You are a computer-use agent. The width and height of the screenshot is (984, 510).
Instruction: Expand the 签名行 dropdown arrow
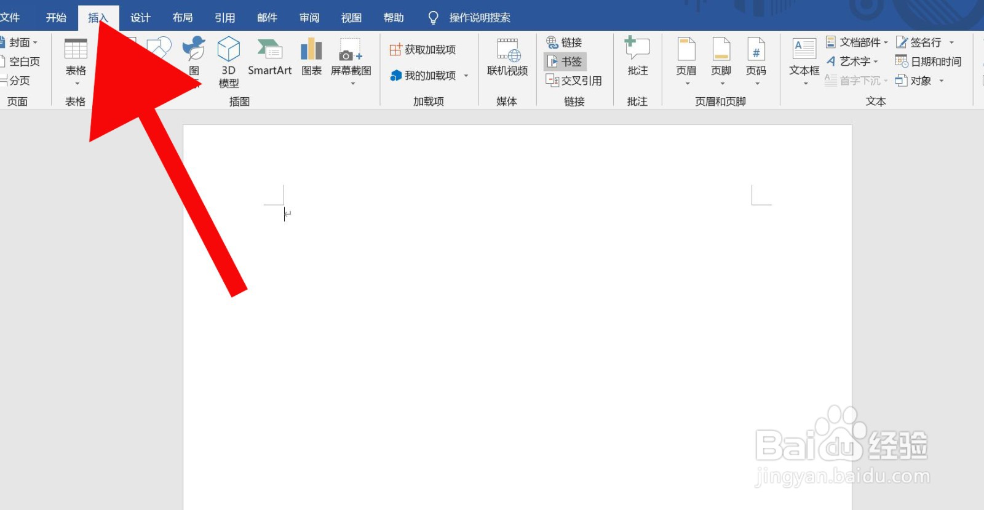951,42
